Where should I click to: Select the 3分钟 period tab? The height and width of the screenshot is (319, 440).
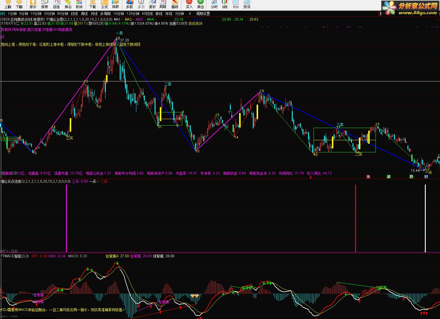point(179,14)
